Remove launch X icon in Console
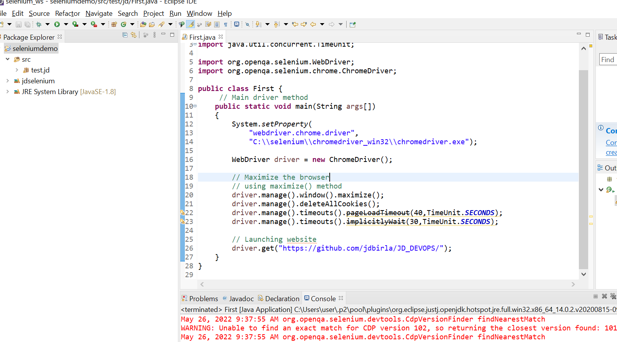The width and height of the screenshot is (617, 342). click(604, 296)
